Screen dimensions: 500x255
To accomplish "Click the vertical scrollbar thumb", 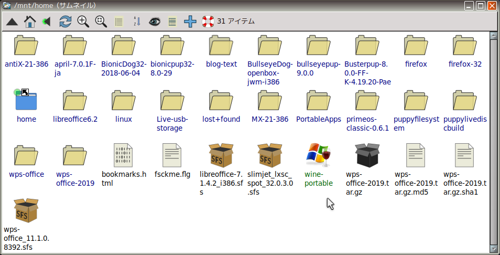I will [x=493, y=142].
